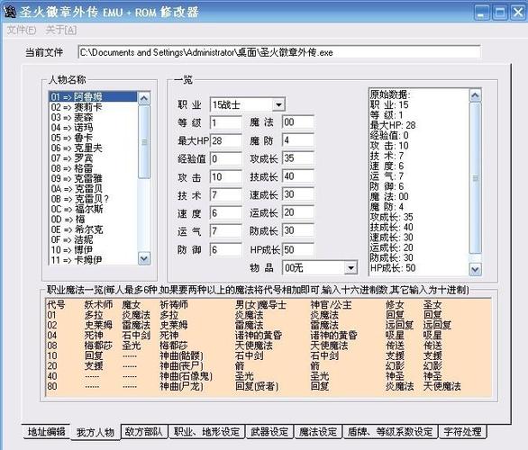Switch to the 职业、地形设定 tab

tap(206, 432)
